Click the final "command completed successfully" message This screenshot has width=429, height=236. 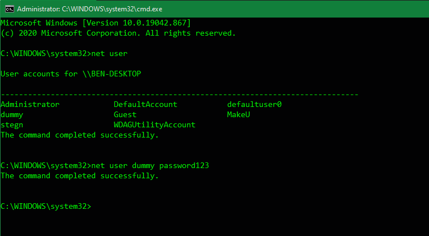(x=79, y=176)
